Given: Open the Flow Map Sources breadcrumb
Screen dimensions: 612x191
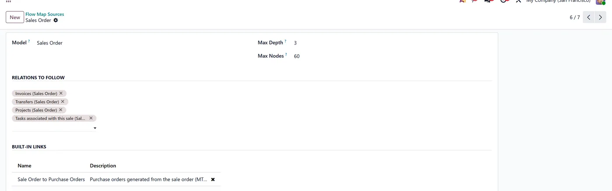Looking at the screenshot, I should [45, 14].
